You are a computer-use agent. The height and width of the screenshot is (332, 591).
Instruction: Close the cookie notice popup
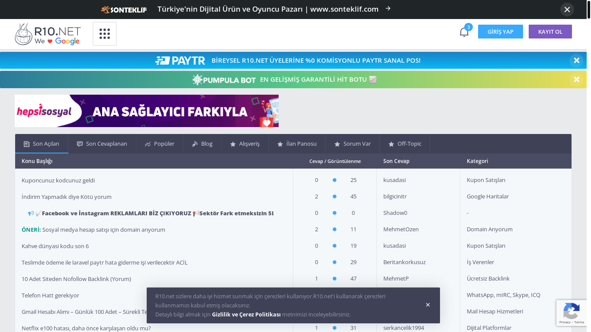click(428, 305)
